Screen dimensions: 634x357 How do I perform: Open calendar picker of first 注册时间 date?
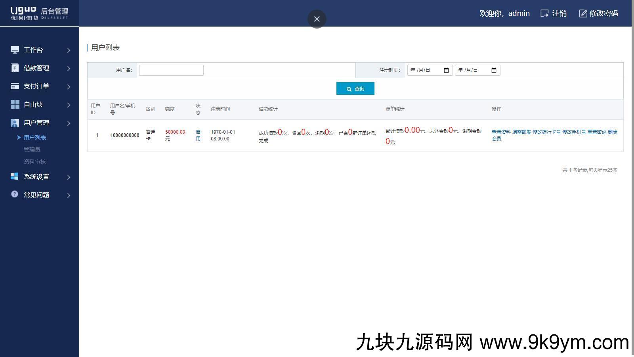click(446, 70)
